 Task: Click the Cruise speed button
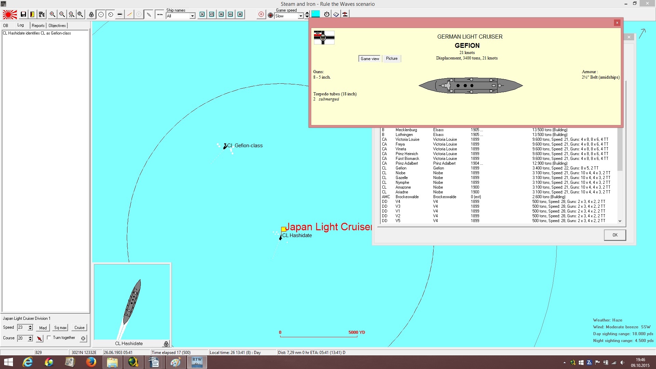(x=80, y=328)
